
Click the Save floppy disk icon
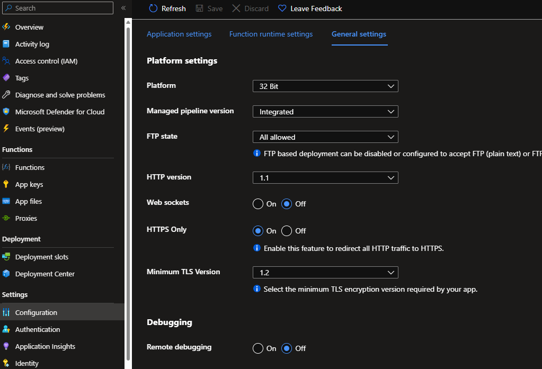[199, 8]
